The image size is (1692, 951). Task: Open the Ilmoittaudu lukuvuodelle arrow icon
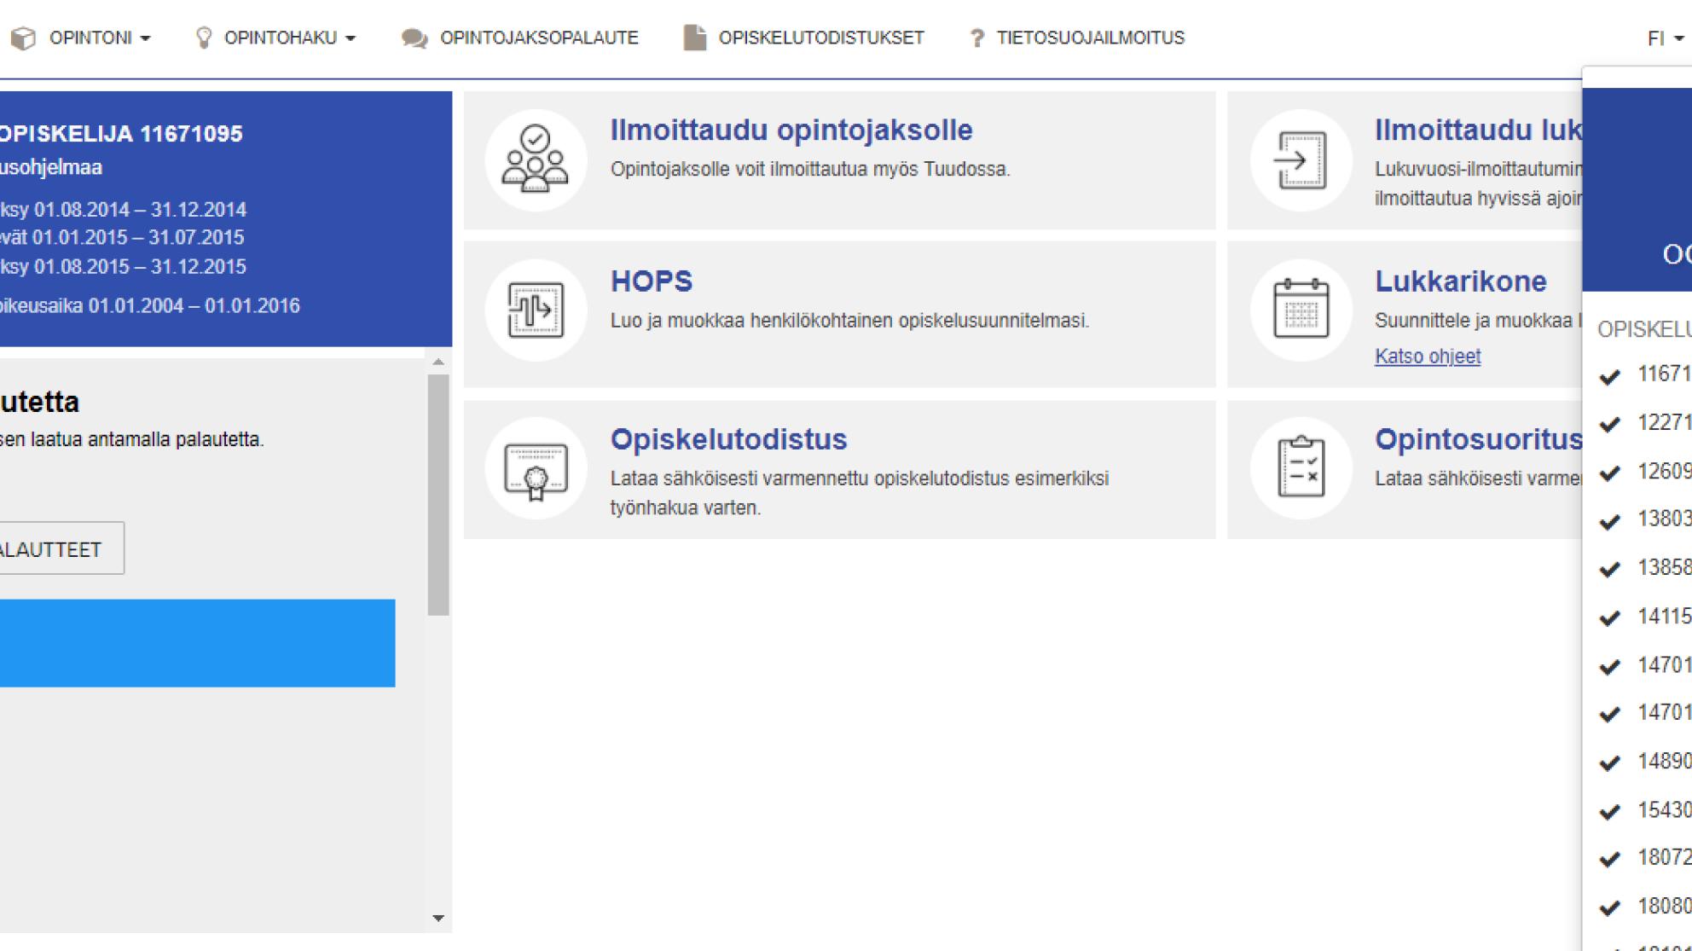pyautogui.click(x=1300, y=159)
